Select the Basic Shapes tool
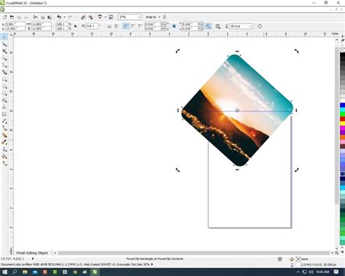Image resolution: width=345 pixels, height=276 pixels. click(x=4, y=100)
